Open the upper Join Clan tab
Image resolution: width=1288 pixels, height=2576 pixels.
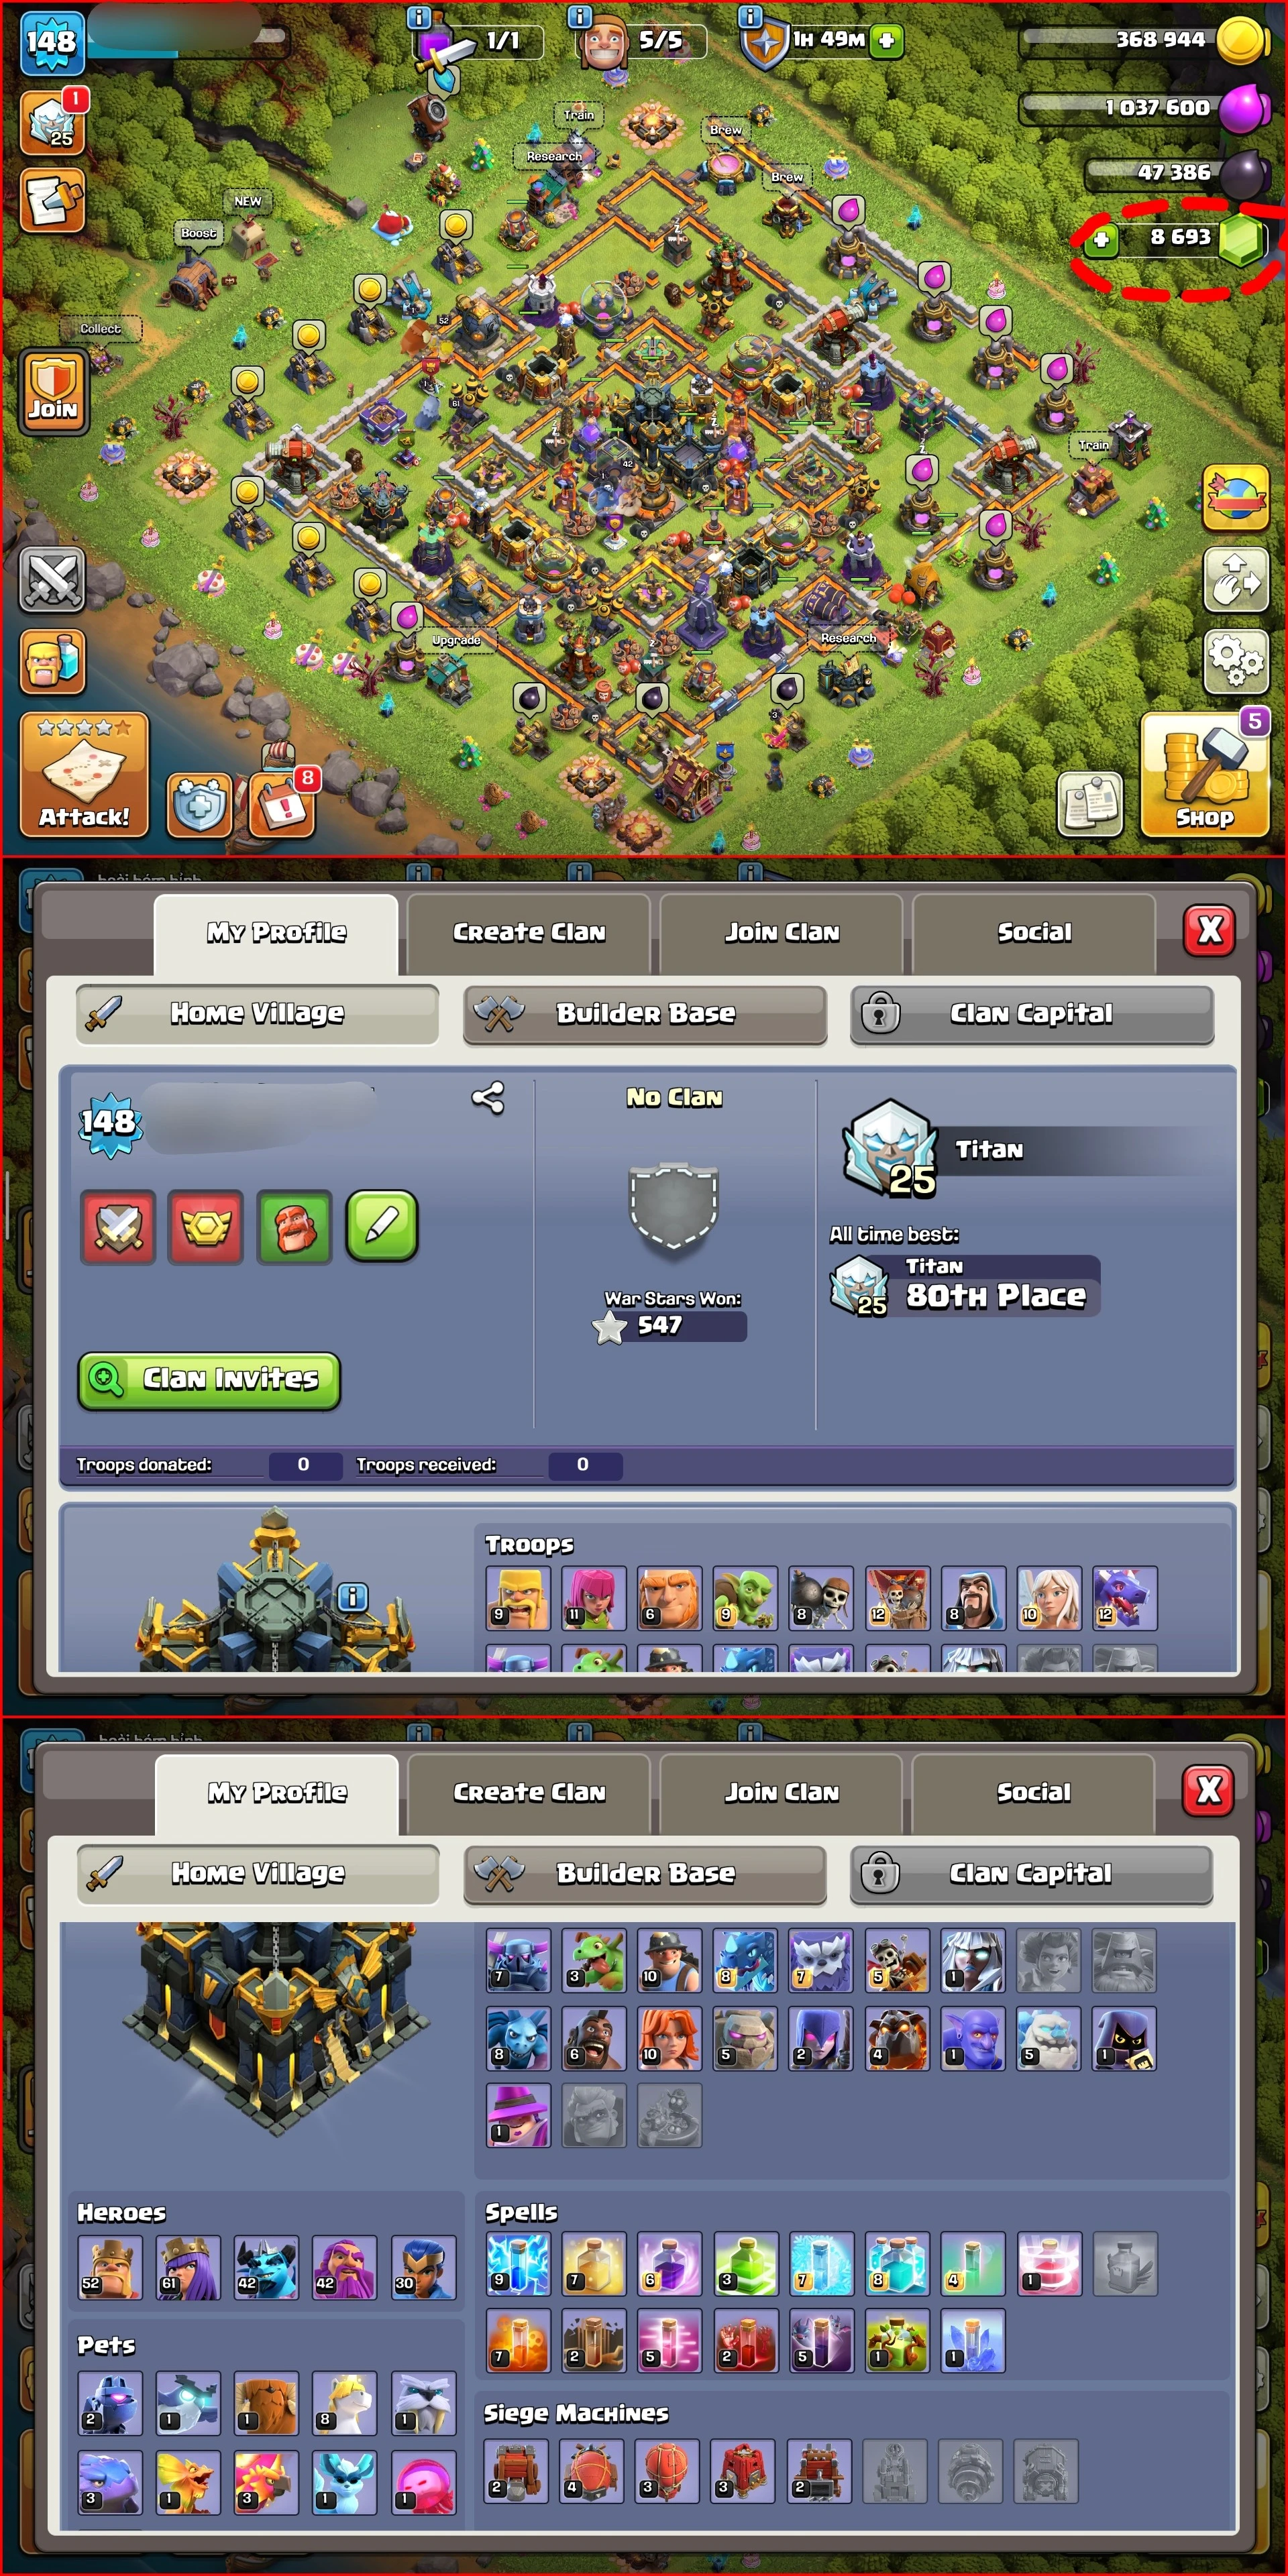click(x=782, y=932)
